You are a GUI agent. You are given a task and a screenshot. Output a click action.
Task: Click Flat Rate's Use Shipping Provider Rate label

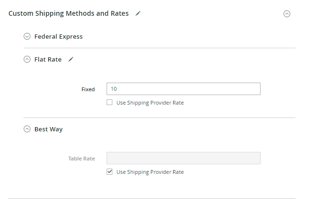pos(150,103)
